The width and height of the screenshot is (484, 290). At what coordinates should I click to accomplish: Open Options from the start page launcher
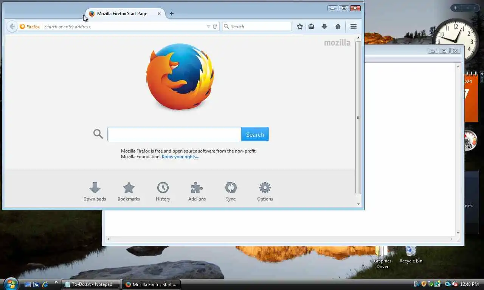click(x=265, y=192)
